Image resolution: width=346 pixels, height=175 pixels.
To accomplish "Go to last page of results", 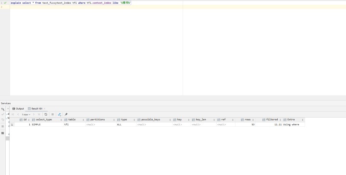I will tap(39, 114).
